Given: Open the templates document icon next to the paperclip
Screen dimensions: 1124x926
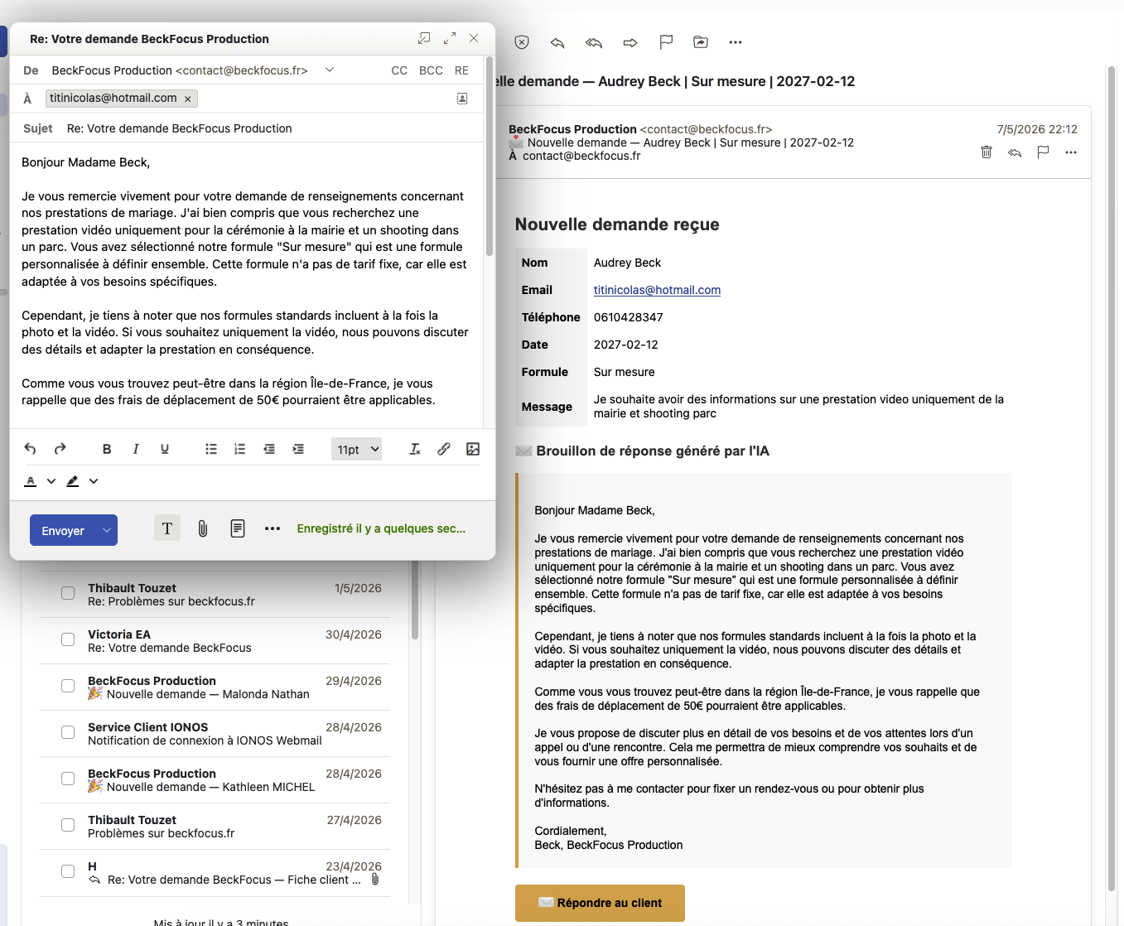Looking at the screenshot, I should pyautogui.click(x=238, y=528).
